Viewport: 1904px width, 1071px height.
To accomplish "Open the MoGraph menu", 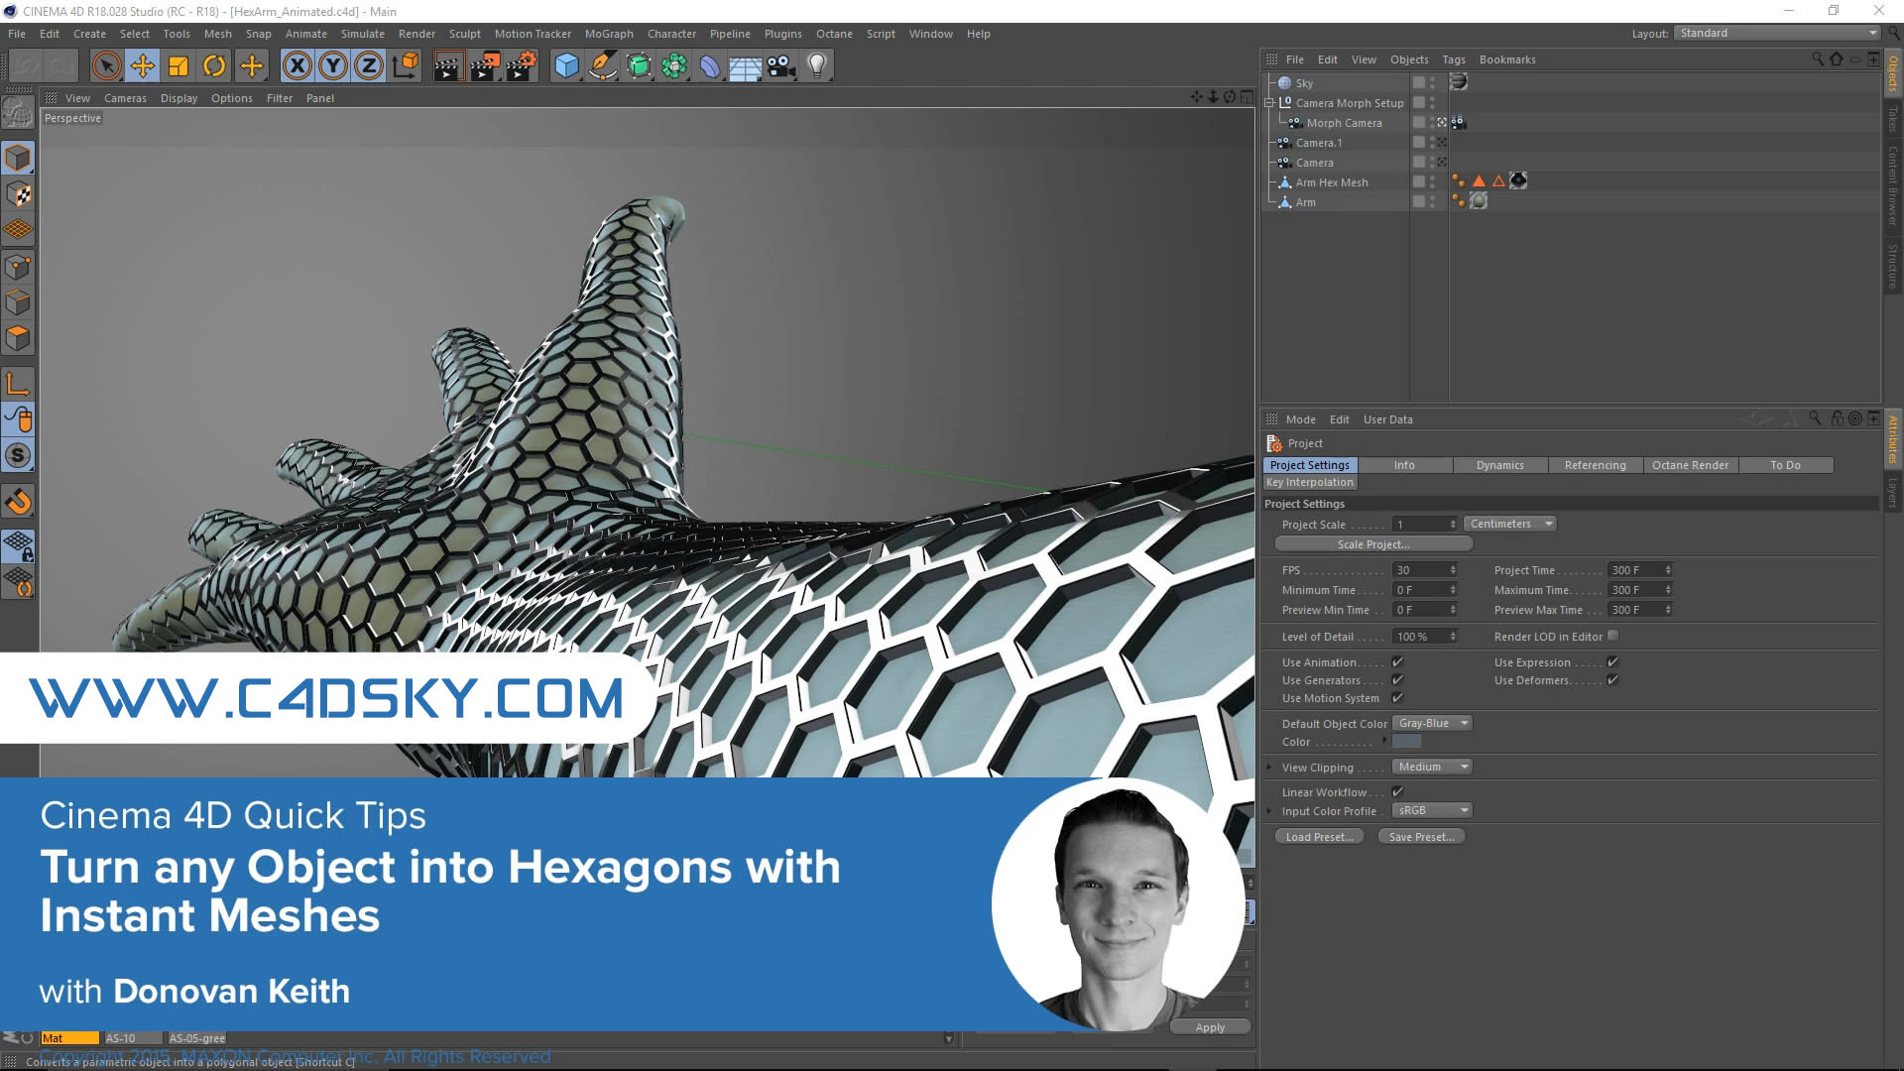I will coord(608,33).
